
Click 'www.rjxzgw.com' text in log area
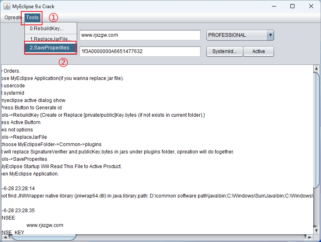click(x=45, y=225)
